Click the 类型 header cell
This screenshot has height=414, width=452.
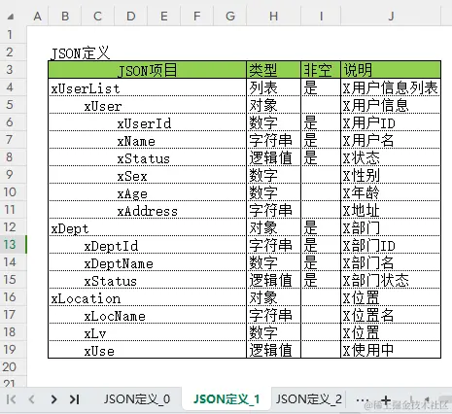pyautogui.click(x=274, y=70)
